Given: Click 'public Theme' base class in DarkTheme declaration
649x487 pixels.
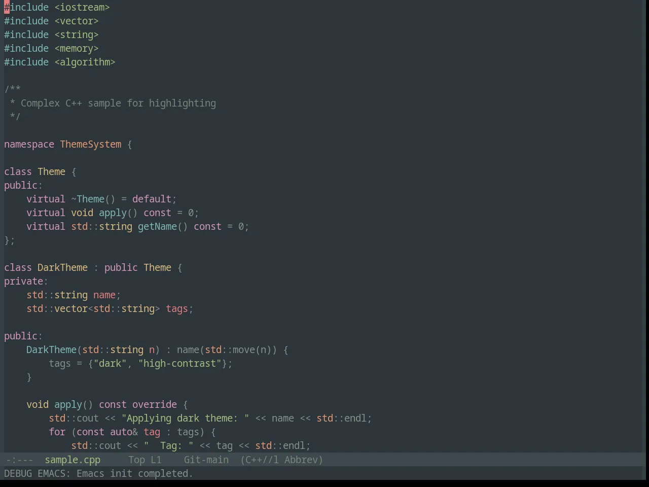Looking at the screenshot, I should pos(138,268).
